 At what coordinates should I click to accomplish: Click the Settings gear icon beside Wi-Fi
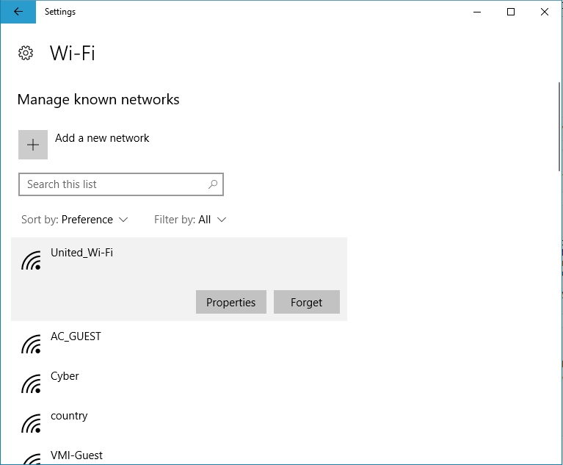pyautogui.click(x=26, y=53)
